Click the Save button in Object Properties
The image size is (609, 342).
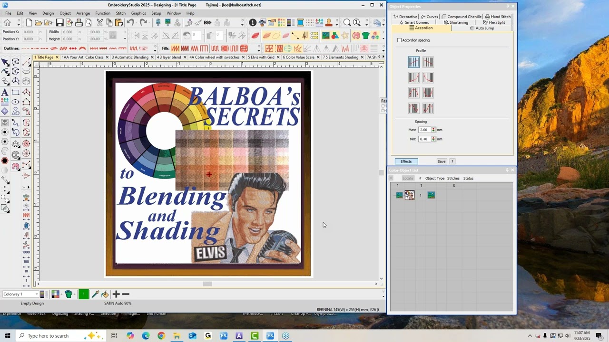point(442,161)
